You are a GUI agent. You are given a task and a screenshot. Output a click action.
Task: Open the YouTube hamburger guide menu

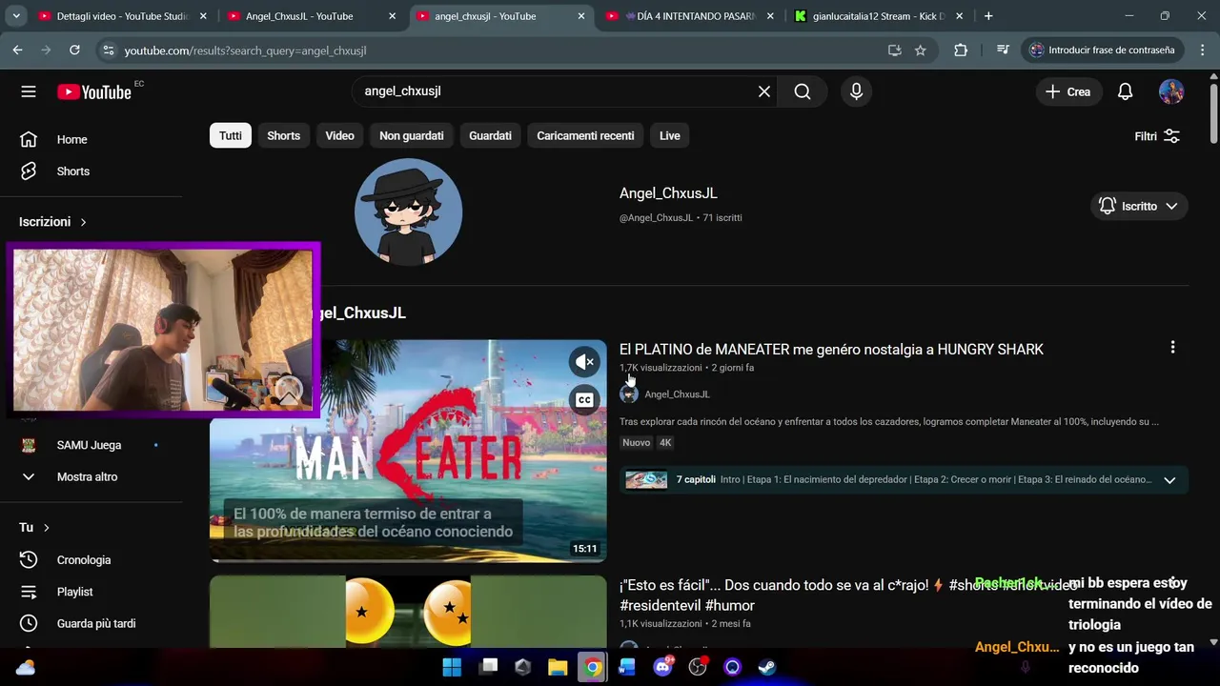(x=29, y=91)
